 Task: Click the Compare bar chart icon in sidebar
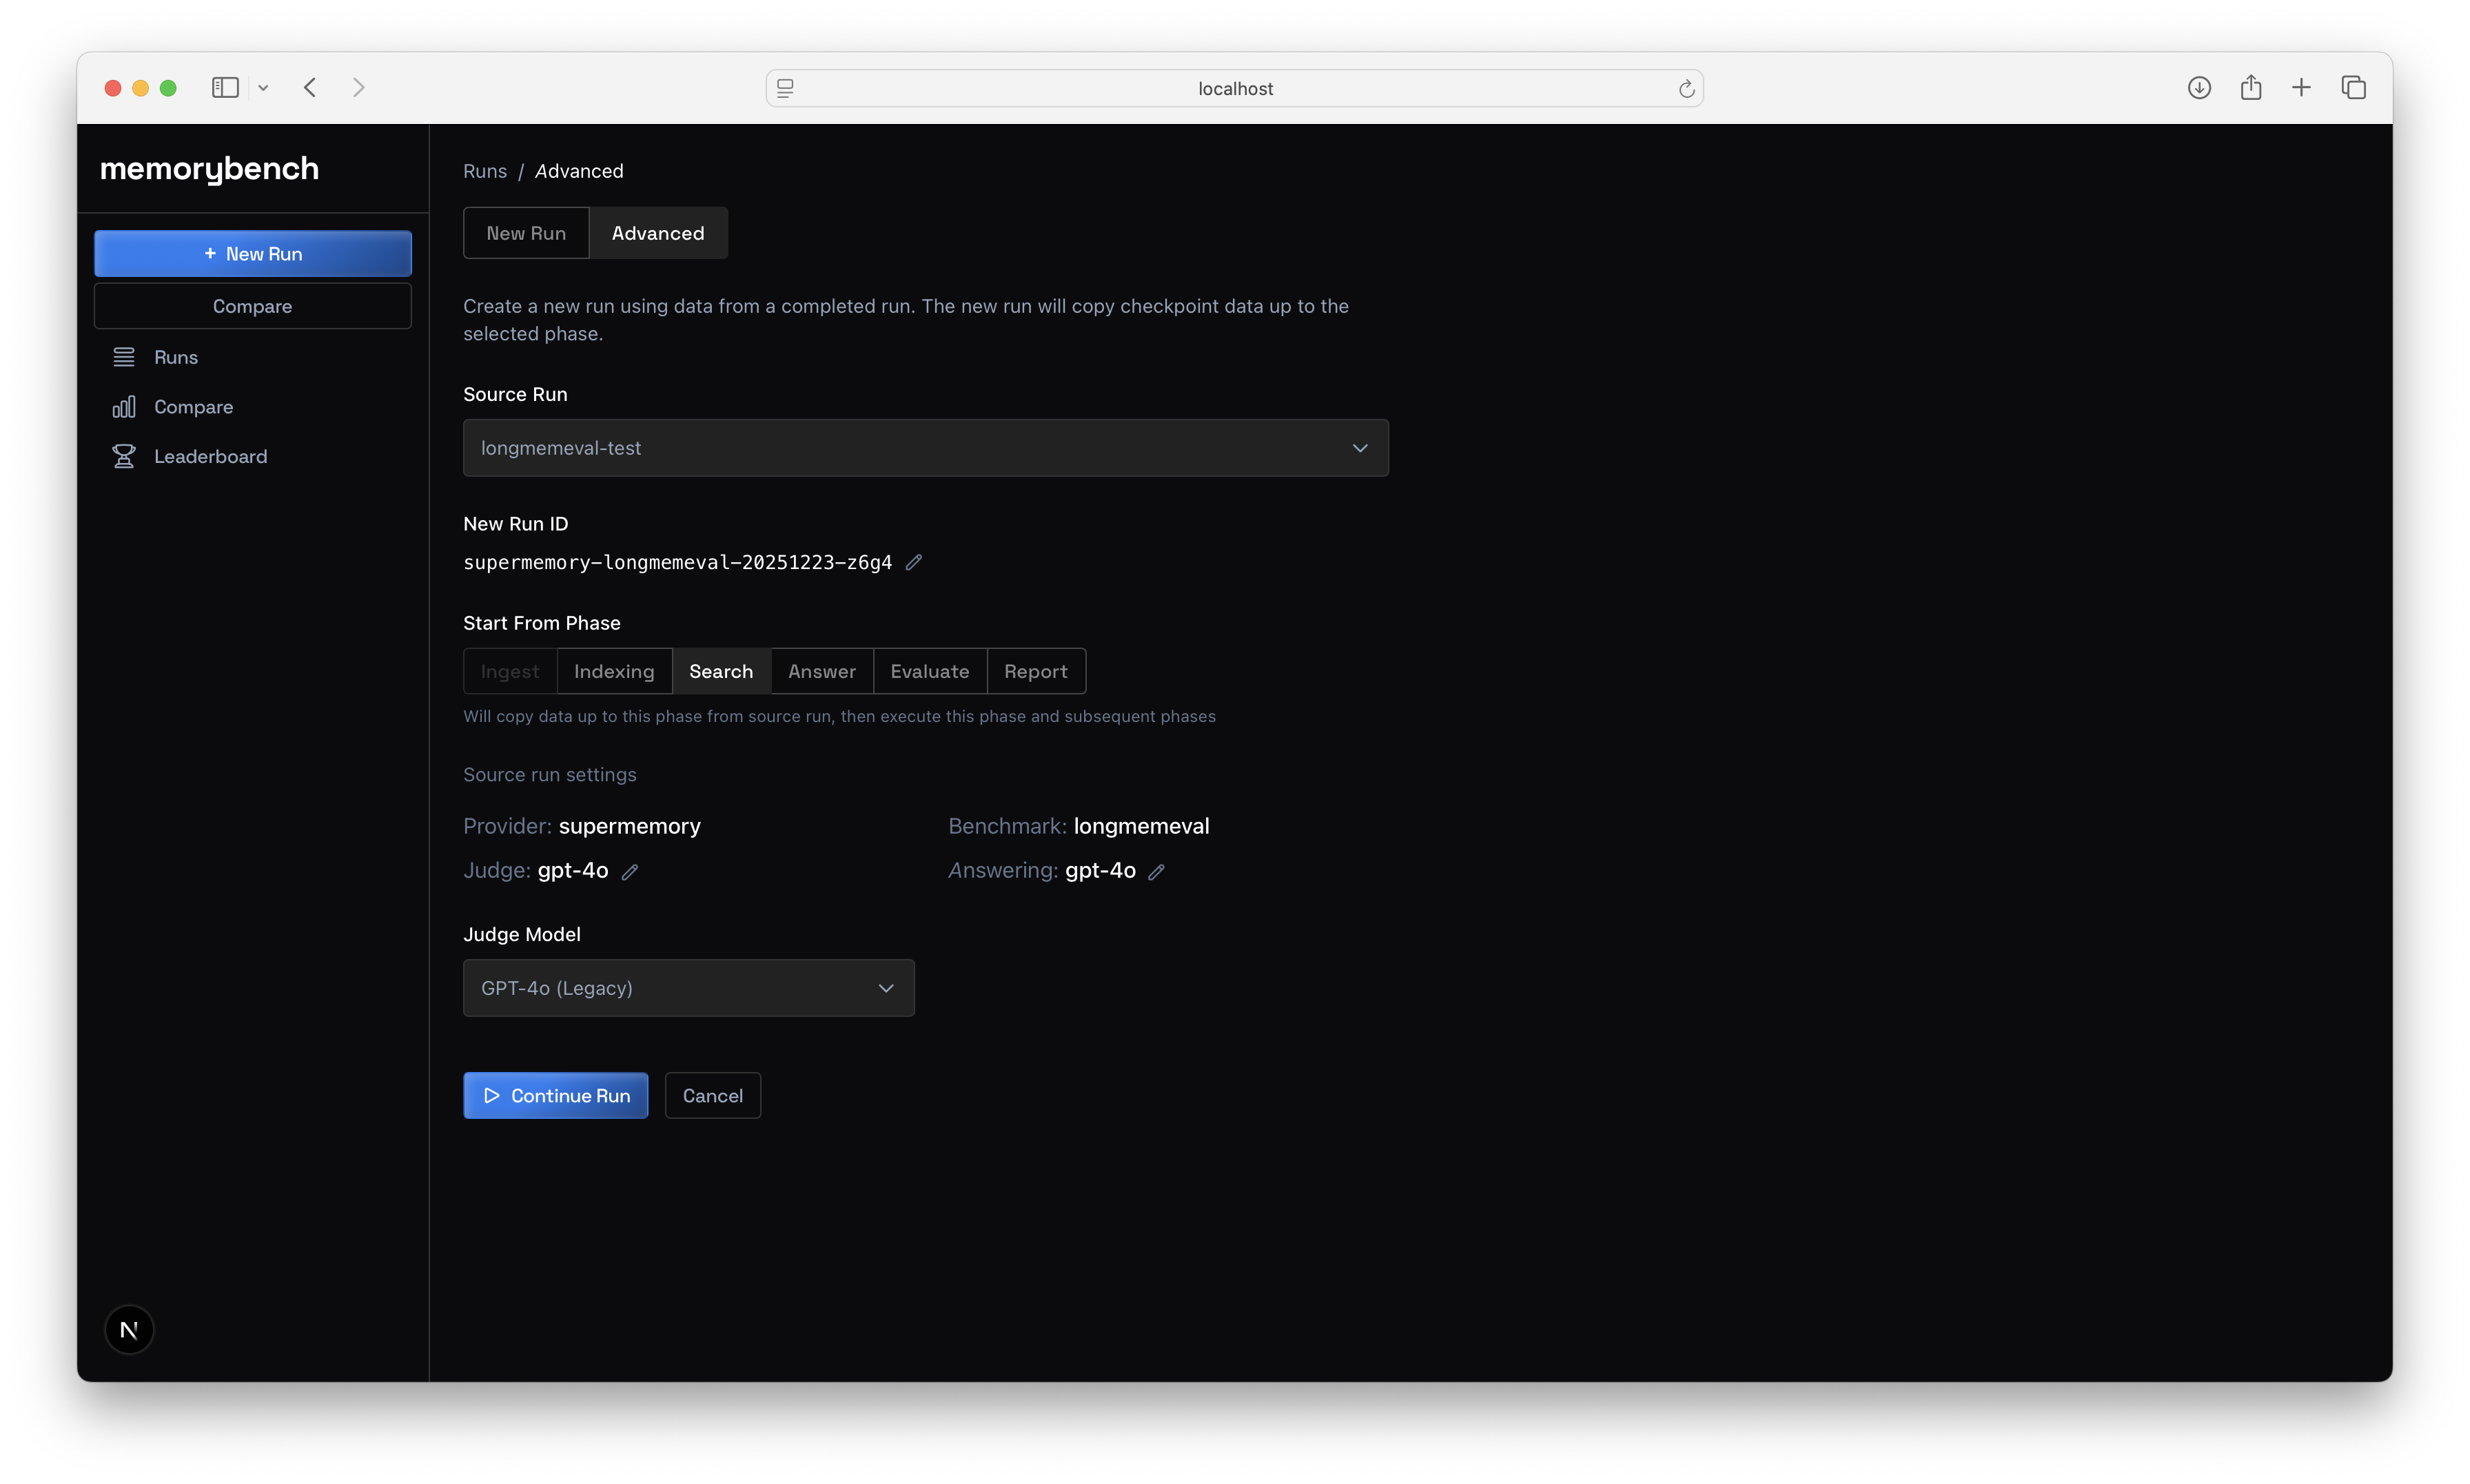(124, 407)
